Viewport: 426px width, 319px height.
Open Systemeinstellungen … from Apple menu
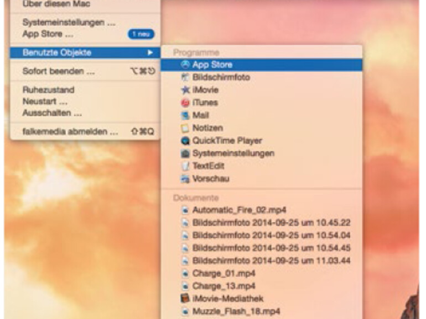coord(85,22)
